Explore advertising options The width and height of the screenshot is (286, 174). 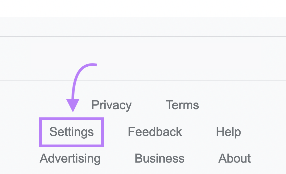pos(70,158)
